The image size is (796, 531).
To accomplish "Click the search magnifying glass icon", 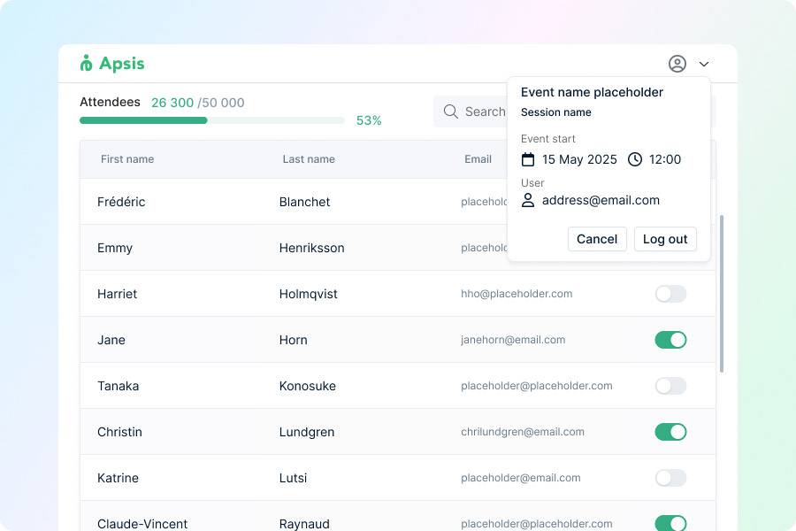I will pyautogui.click(x=451, y=112).
